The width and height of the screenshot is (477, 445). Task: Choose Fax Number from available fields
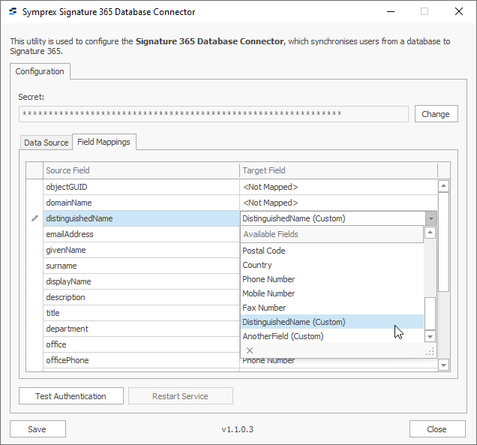coord(332,308)
